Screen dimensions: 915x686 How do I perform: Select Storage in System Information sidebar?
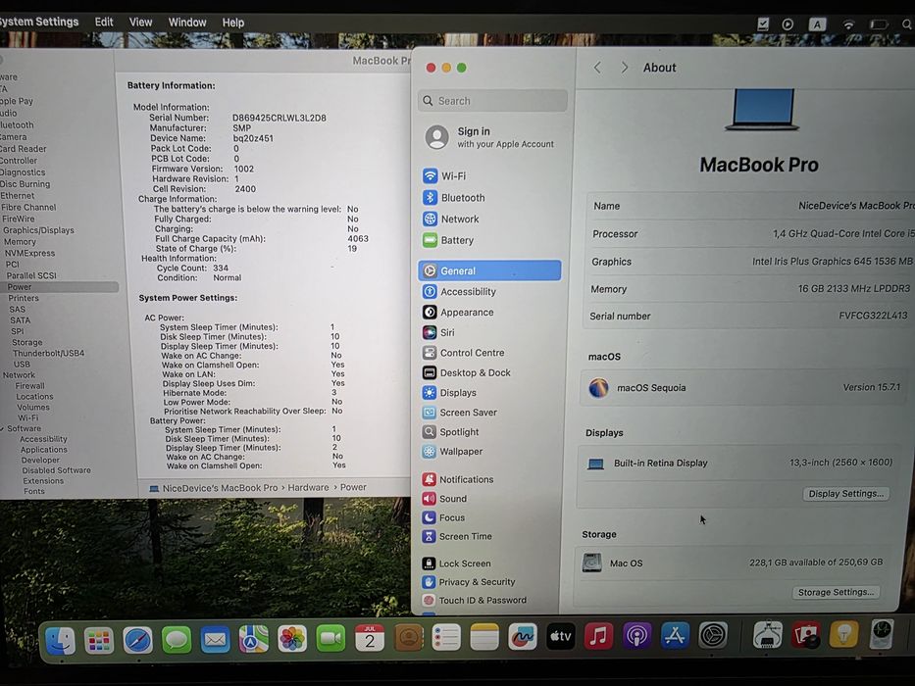pos(26,342)
